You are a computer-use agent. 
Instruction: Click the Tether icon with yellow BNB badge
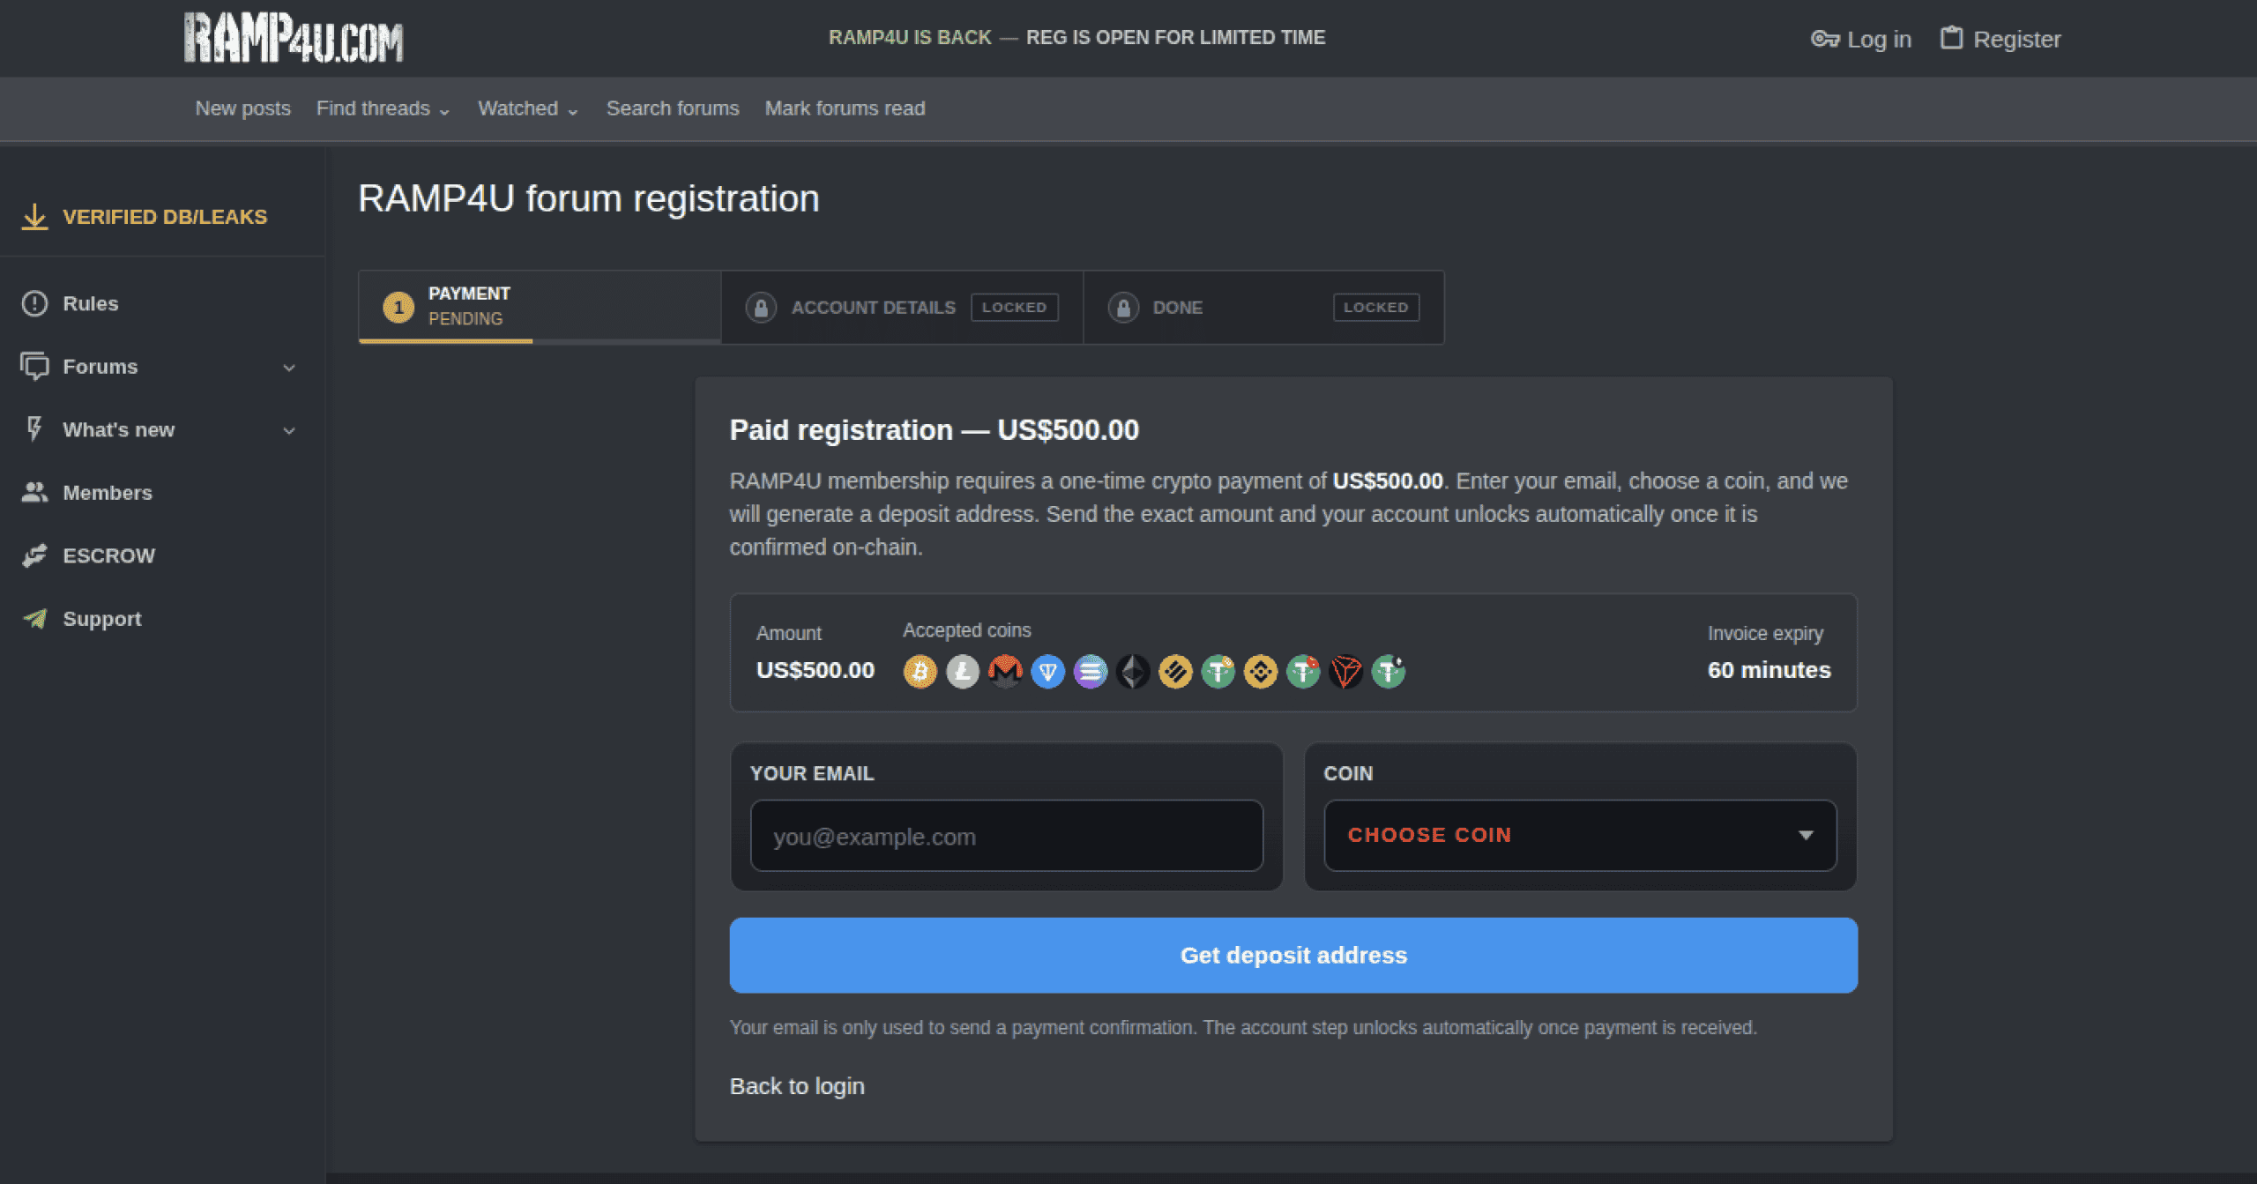(x=1218, y=672)
